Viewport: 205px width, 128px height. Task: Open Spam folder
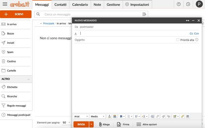(16, 52)
